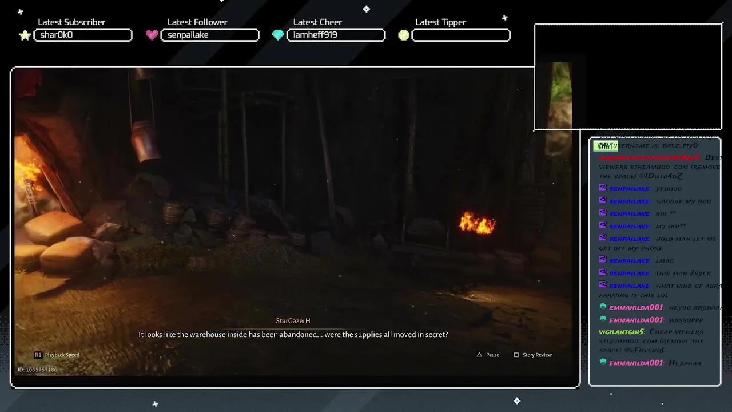This screenshot has height=412, width=732.
Task: Click the chat text 'waddup my boo'
Action: [683, 201]
